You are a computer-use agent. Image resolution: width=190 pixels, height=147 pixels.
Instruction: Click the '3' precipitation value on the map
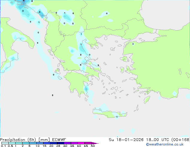click(x=40, y=12)
